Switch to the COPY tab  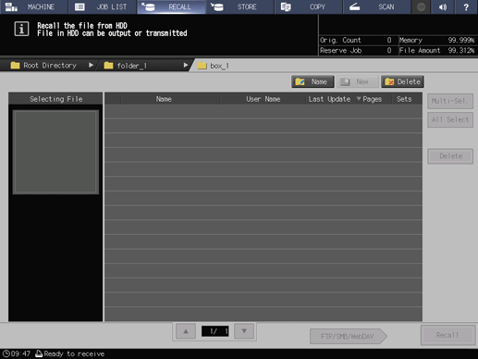point(309,6)
